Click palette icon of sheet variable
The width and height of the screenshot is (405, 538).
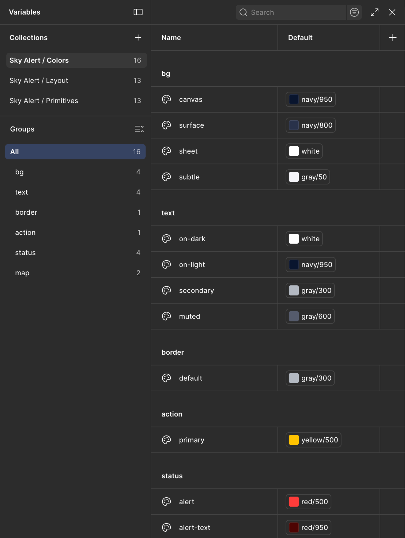coord(166,151)
